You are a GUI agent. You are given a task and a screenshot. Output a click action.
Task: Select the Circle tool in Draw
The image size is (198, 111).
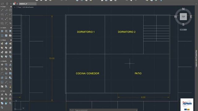[x=10, y=10]
